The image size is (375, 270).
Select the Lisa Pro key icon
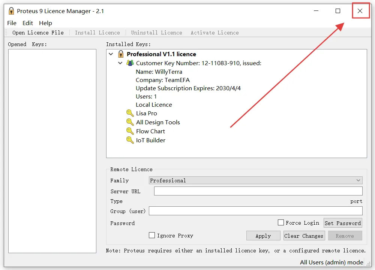(130, 113)
